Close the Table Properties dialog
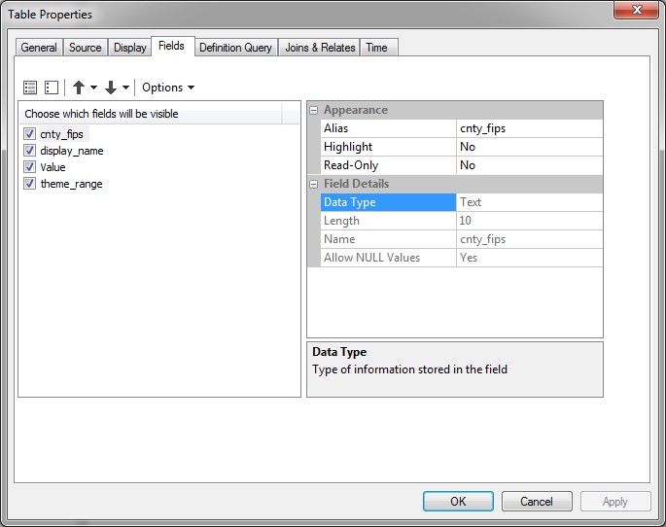Screen dimensions: 666x527 tap(637, 11)
